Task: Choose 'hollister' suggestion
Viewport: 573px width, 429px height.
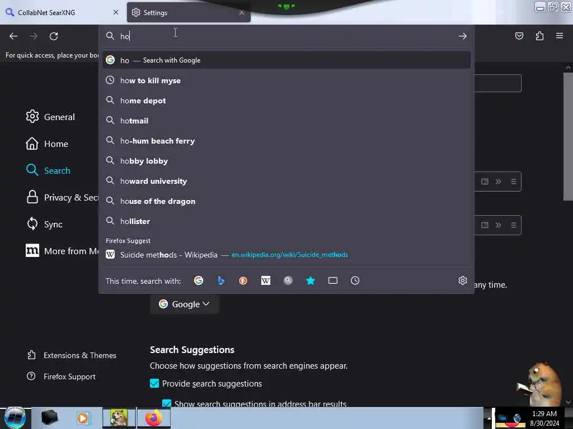Action: click(286, 221)
